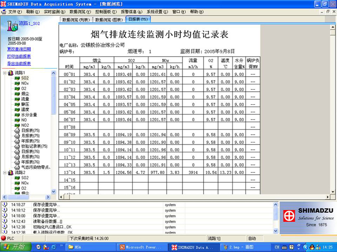Click the 流量 sensor icon in tree
The width and height of the screenshot is (337, 252).
17,99
